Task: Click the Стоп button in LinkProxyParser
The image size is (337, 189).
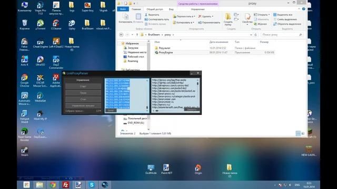Action: (x=83, y=99)
